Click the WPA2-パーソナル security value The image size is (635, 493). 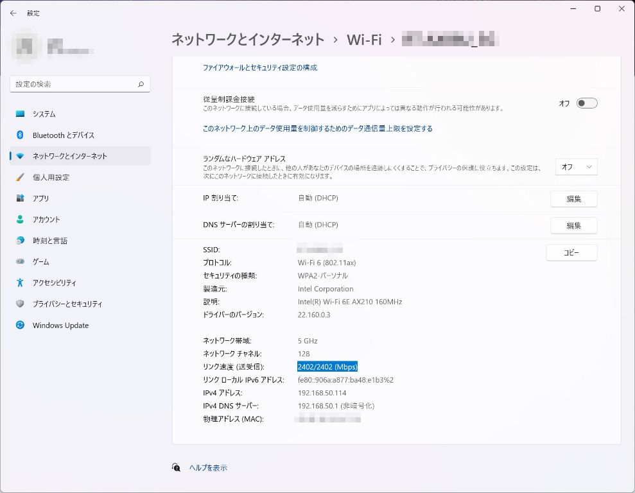click(323, 275)
